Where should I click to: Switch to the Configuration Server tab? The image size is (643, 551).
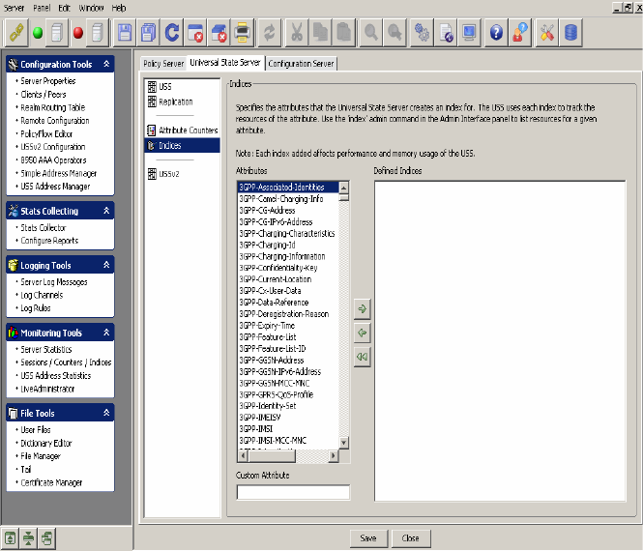pos(302,64)
